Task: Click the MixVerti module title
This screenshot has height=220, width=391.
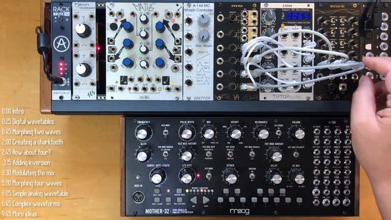Action: tap(337, 6)
